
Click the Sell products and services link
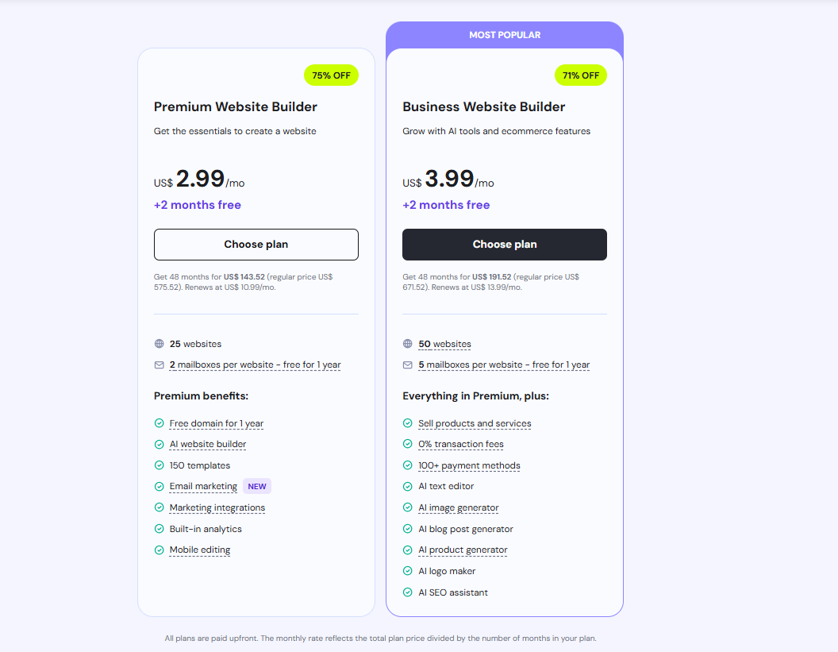475,423
